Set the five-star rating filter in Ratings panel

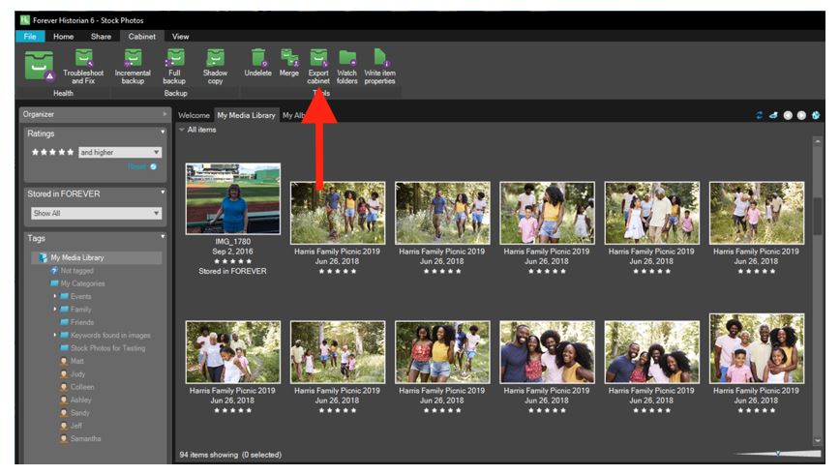(x=52, y=152)
